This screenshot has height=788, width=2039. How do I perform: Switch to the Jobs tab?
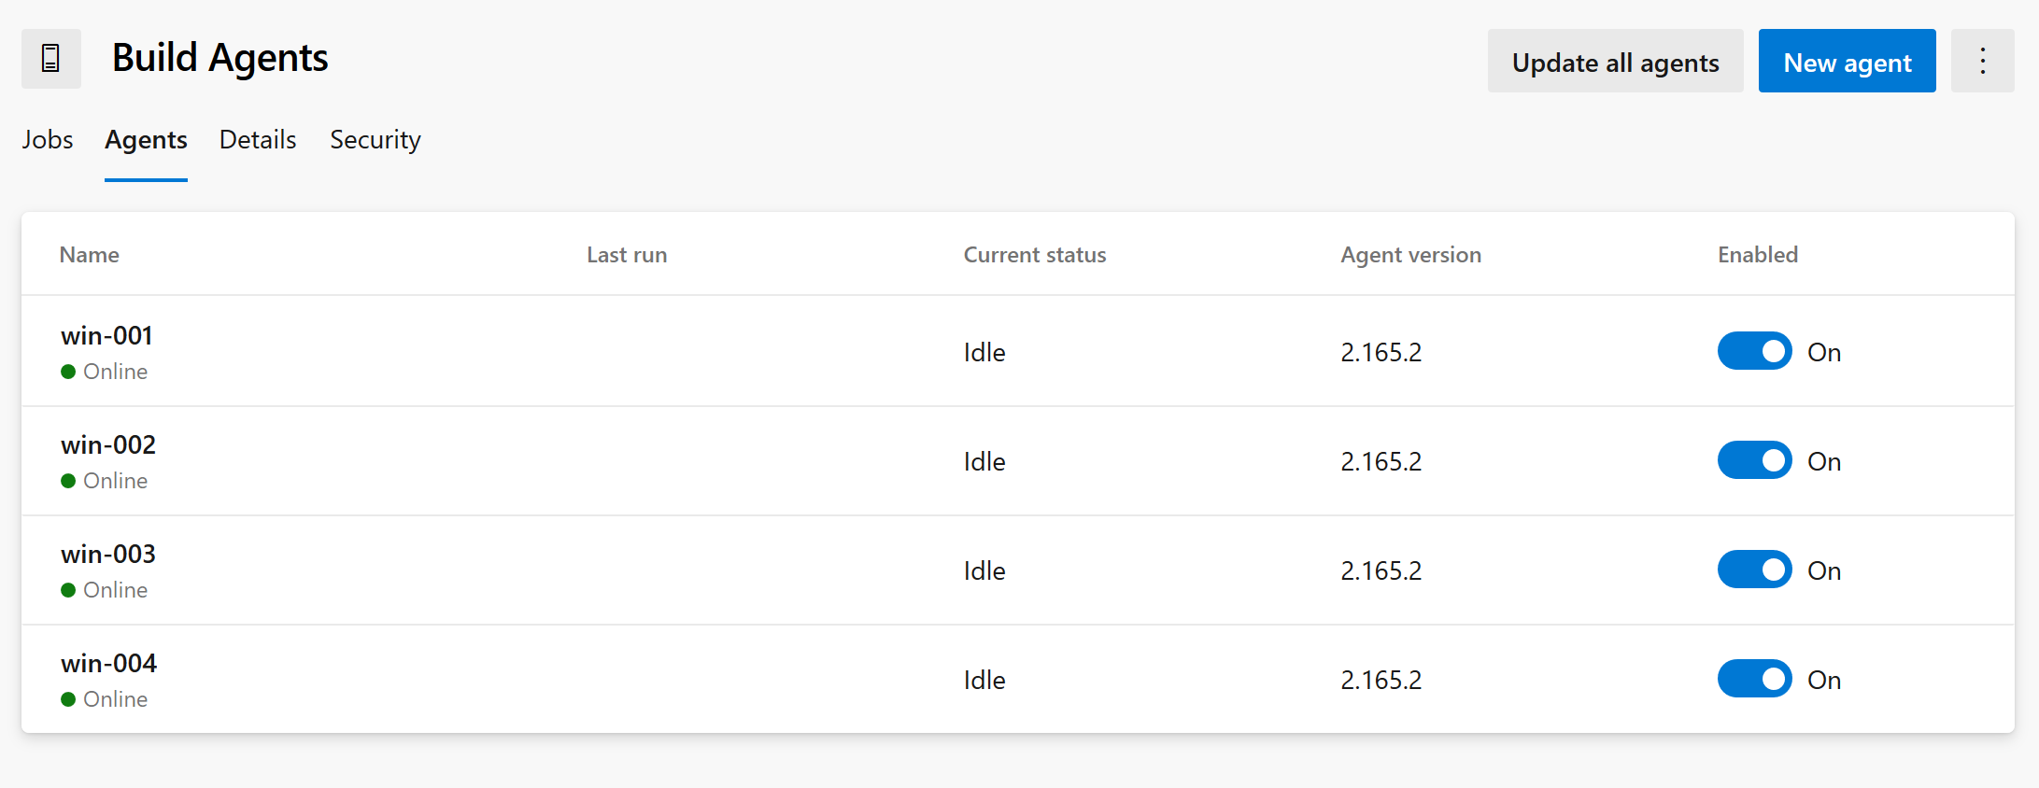[x=47, y=139]
